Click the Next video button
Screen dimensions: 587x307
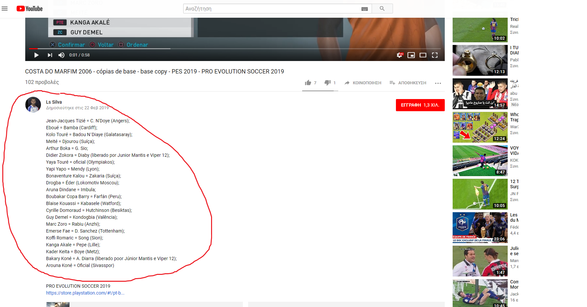click(x=49, y=55)
